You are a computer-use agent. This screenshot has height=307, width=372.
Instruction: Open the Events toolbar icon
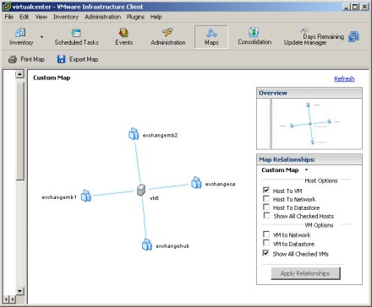[x=123, y=33]
